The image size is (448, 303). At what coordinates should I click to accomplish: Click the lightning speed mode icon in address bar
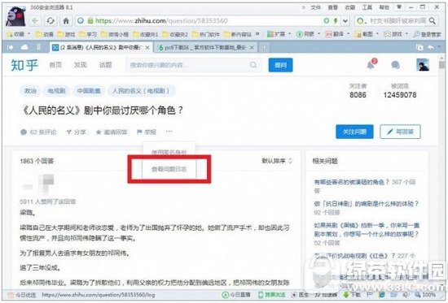coord(336,20)
